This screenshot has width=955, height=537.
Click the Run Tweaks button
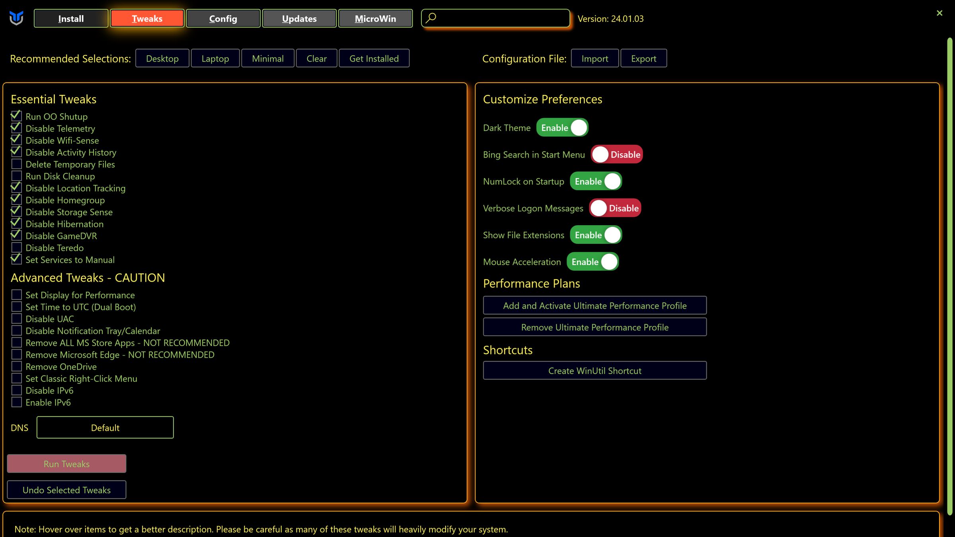66,464
